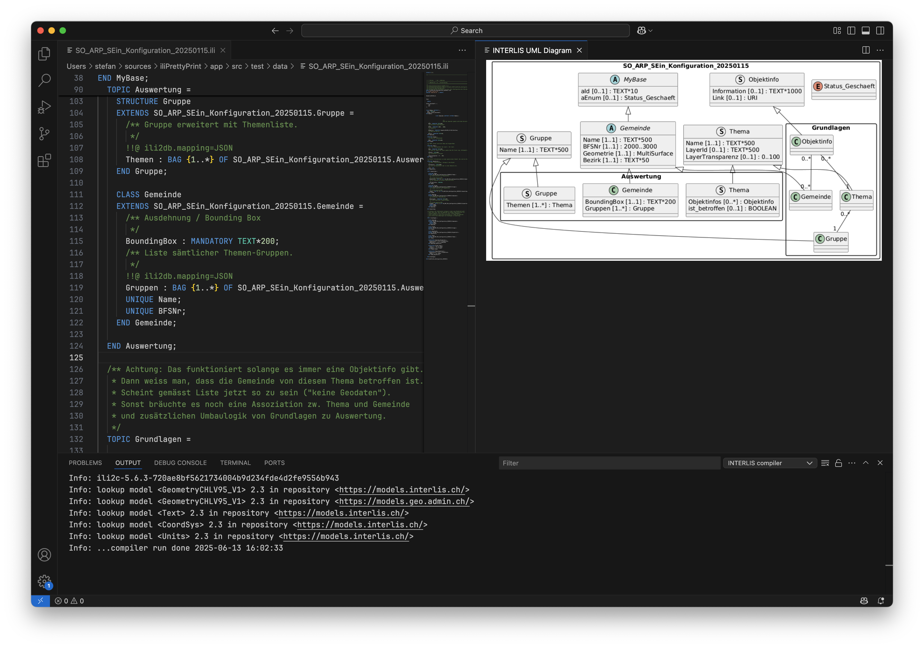The height and width of the screenshot is (648, 924).
Task: Click the Filter input in output panel
Action: [609, 463]
